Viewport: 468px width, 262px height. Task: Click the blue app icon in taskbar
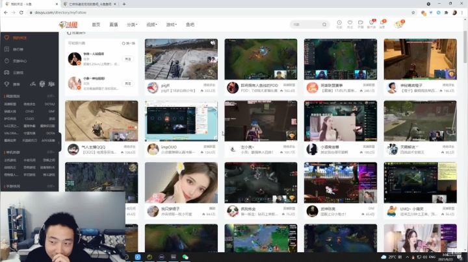(138, 257)
